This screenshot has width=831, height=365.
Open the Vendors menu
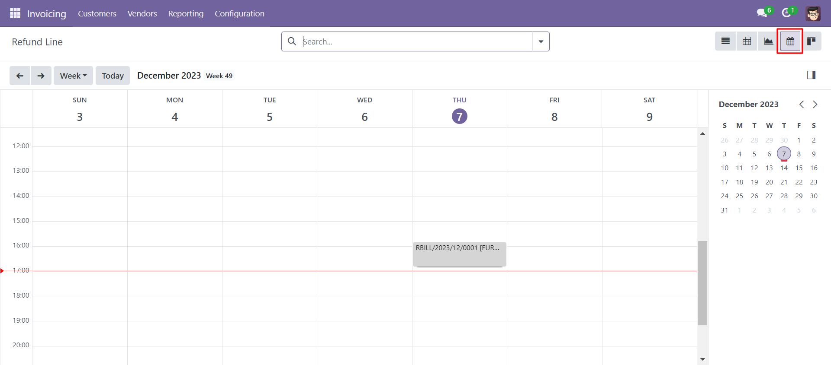[x=142, y=13]
